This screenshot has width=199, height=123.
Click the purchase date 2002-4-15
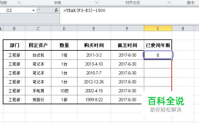pos(94,91)
